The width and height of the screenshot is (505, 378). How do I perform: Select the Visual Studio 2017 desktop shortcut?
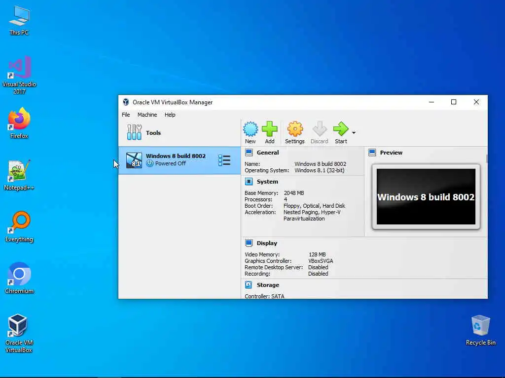point(19,75)
